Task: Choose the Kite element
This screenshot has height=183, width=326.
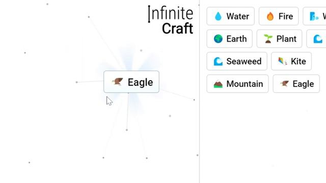Action: point(291,61)
